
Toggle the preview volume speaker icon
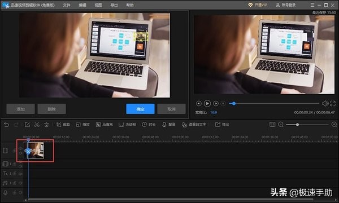pos(325,104)
